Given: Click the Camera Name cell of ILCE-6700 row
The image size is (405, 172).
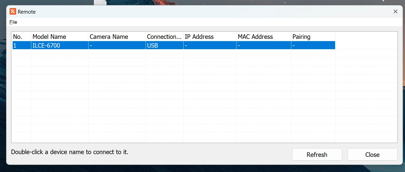Looking at the screenshot, I should [x=117, y=46].
